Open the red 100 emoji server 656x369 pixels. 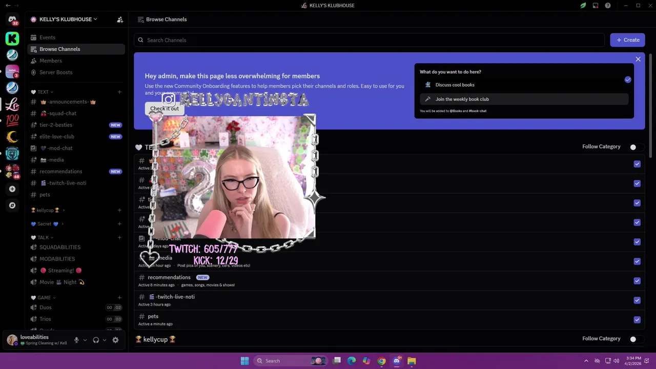click(12, 120)
